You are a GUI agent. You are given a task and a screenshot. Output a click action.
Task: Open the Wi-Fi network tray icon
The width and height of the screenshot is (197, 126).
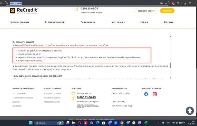[x=173, y=123]
